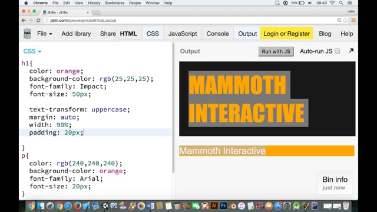Viewport: 377px width, 212px height.
Task: Open the Help link
Action: pyautogui.click(x=347, y=34)
